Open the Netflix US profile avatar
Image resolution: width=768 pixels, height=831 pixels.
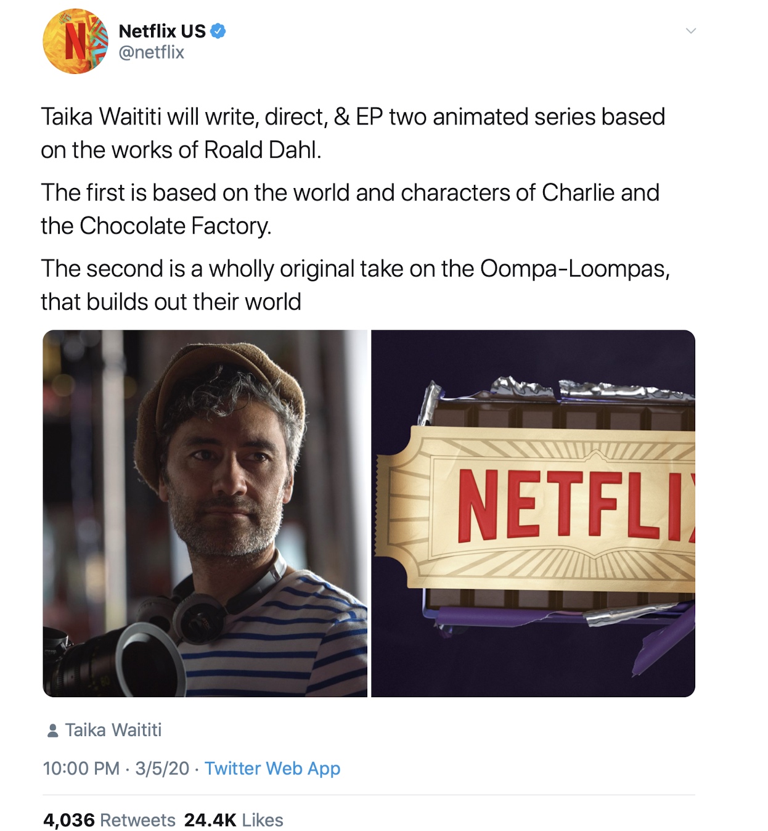click(x=75, y=41)
